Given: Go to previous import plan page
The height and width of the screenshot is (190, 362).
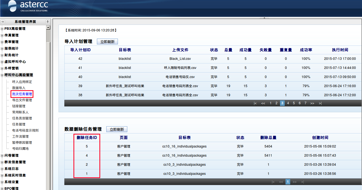Looking at the screenshot, I should [x=263, y=103].
